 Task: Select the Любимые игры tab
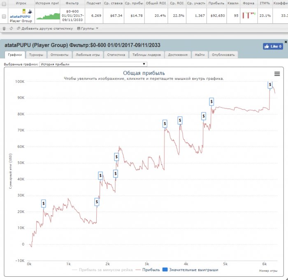pos(88,55)
